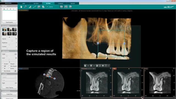Select the 3D PAN tab

[48, 4]
